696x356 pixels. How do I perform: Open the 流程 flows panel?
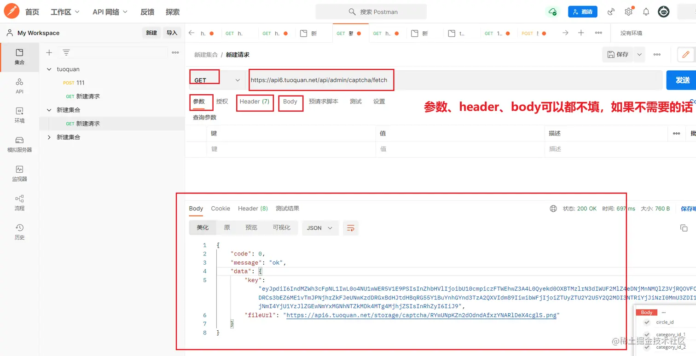[19, 203]
